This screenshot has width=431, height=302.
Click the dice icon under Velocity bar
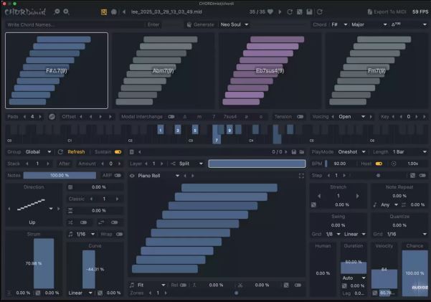(x=374, y=293)
